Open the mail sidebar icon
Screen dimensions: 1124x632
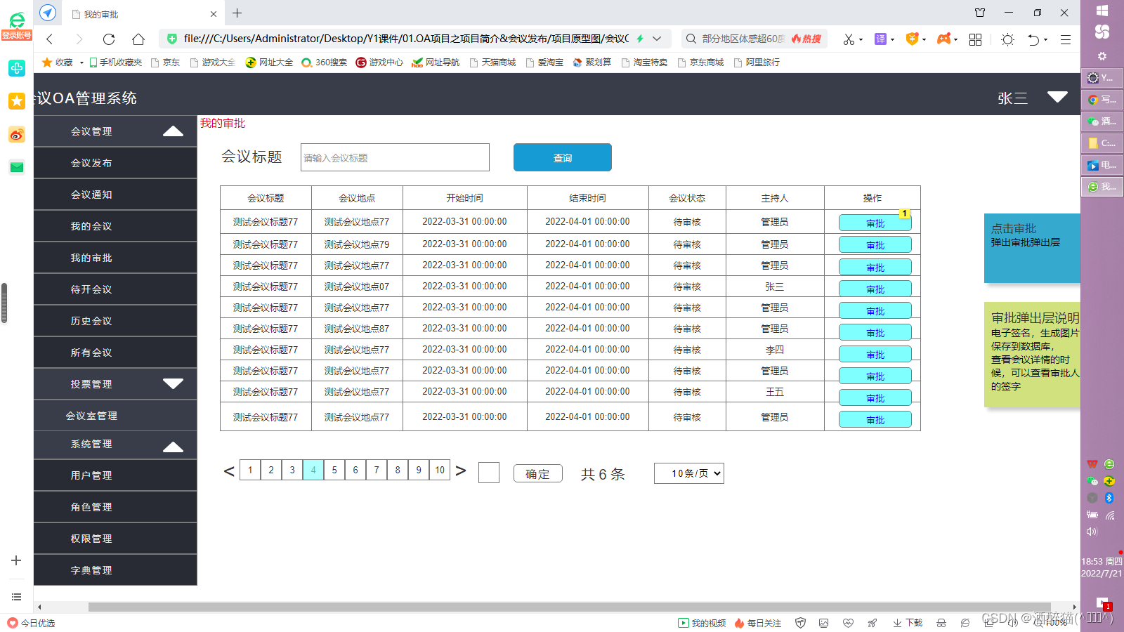17,167
